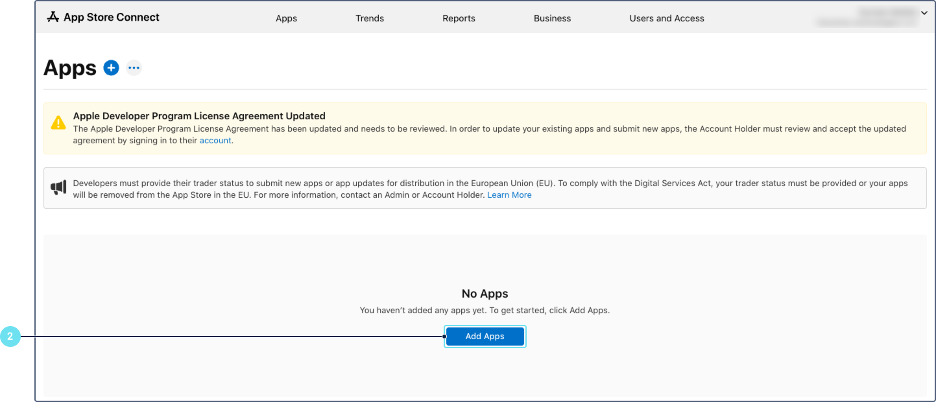Switch to the Business section

click(552, 18)
